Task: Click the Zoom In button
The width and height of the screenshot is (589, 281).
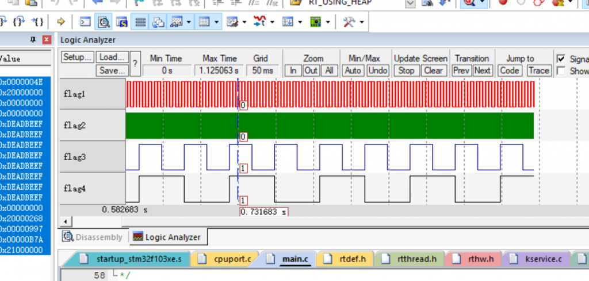Action: coord(293,71)
